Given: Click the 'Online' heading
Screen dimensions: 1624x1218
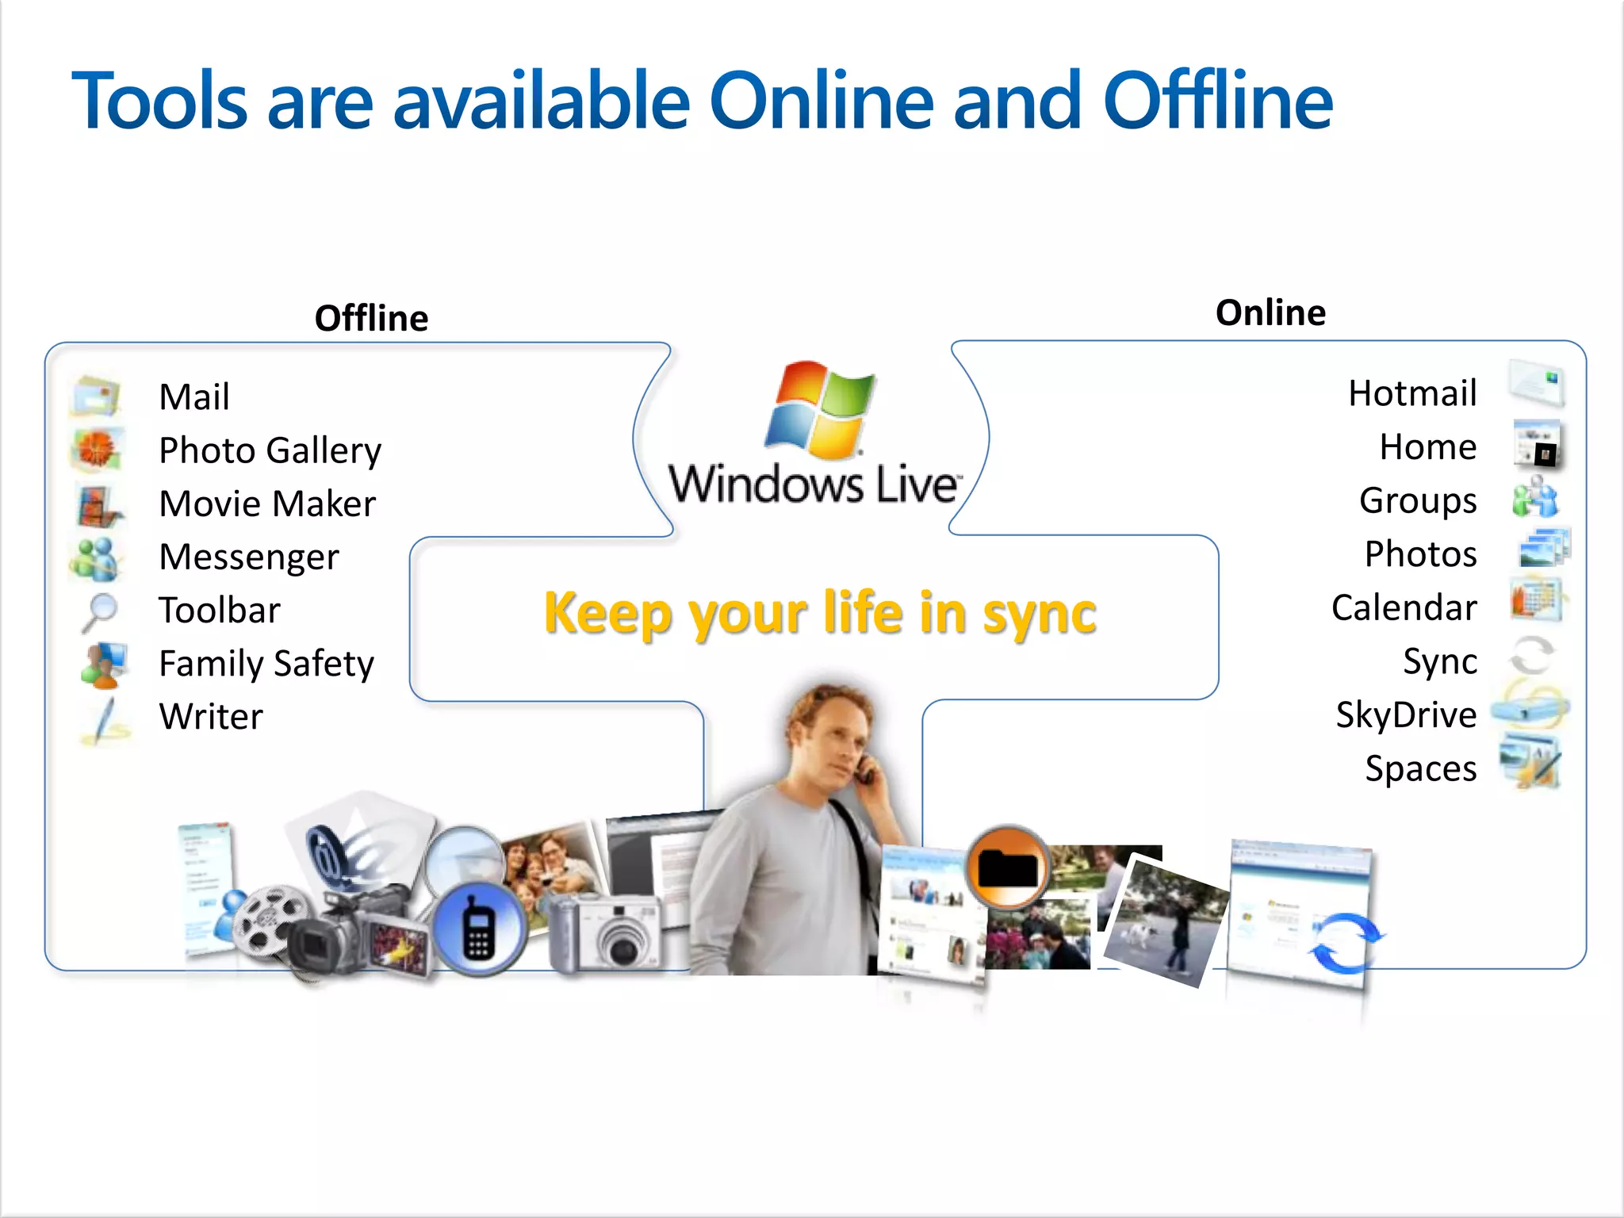Looking at the screenshot, I should tap(1271, 312).
